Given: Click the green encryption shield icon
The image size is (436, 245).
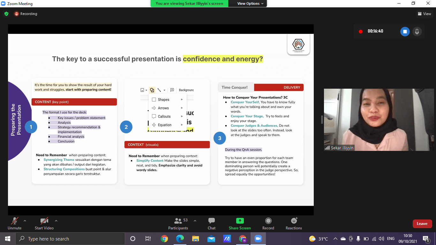Looking at the screenshot, I should coord(6,14).
